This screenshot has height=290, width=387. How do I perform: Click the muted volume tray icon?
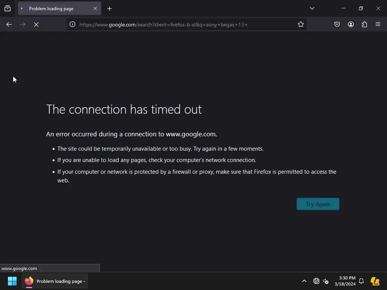pyautogui.click(x=326, y=281)
